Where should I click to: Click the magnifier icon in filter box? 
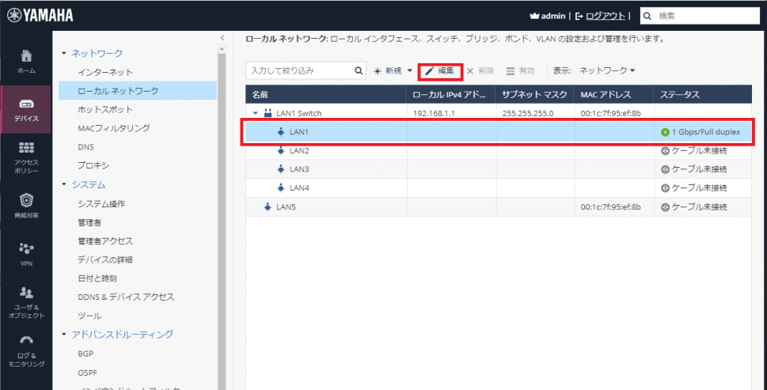[x=359, y=70]
